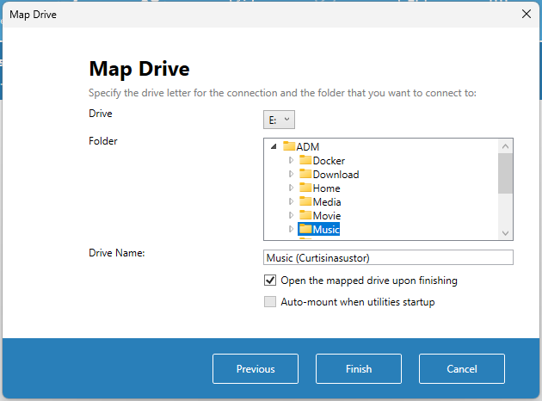Open the drive letter E: dropdown
The image size is (542, 401).
(279, 120)
